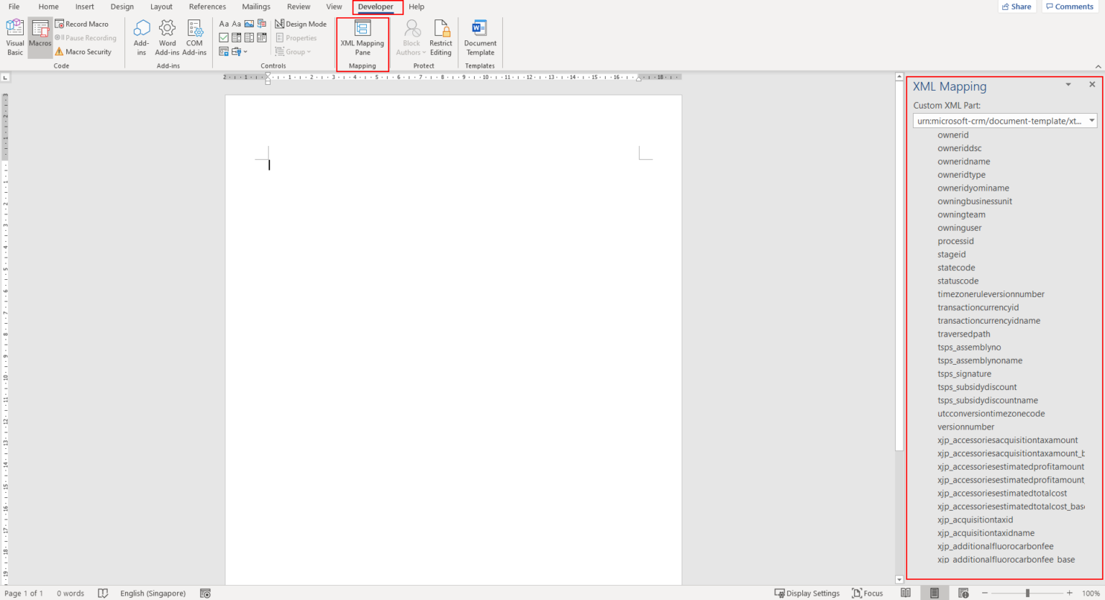
Task: Click the Restrict Editing icon
Action: pyautogui.click(x=441, y=37)
